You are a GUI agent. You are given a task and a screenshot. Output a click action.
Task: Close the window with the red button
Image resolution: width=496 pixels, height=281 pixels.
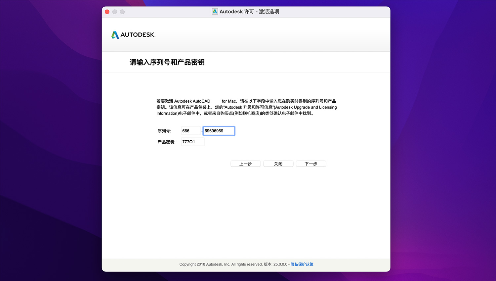pyautogui.click(x=107, y=12)
